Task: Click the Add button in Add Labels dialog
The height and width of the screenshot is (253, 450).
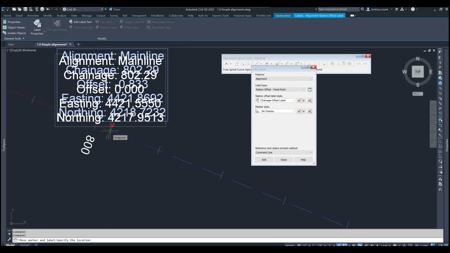Action: point(264,160)
